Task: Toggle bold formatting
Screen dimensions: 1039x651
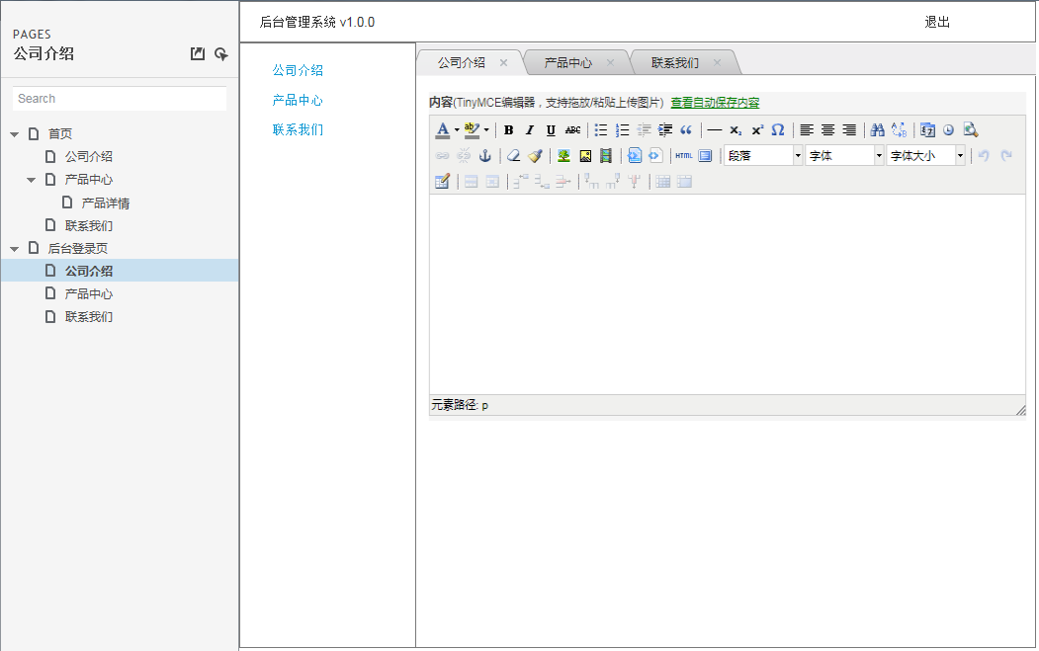Action: point(508,129)
